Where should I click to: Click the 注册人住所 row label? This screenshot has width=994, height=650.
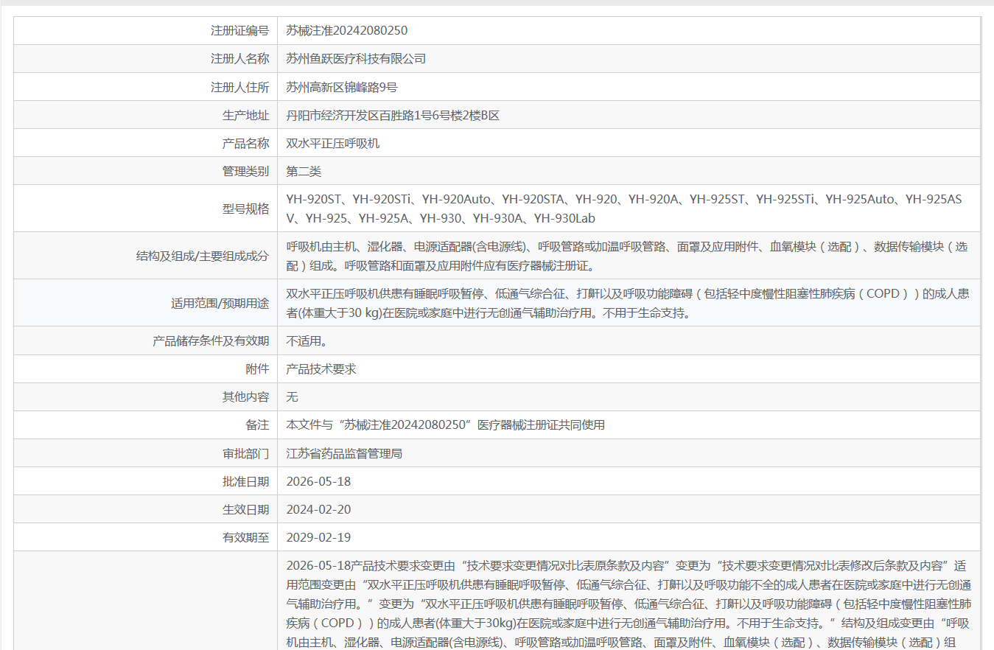coord(240,87)
